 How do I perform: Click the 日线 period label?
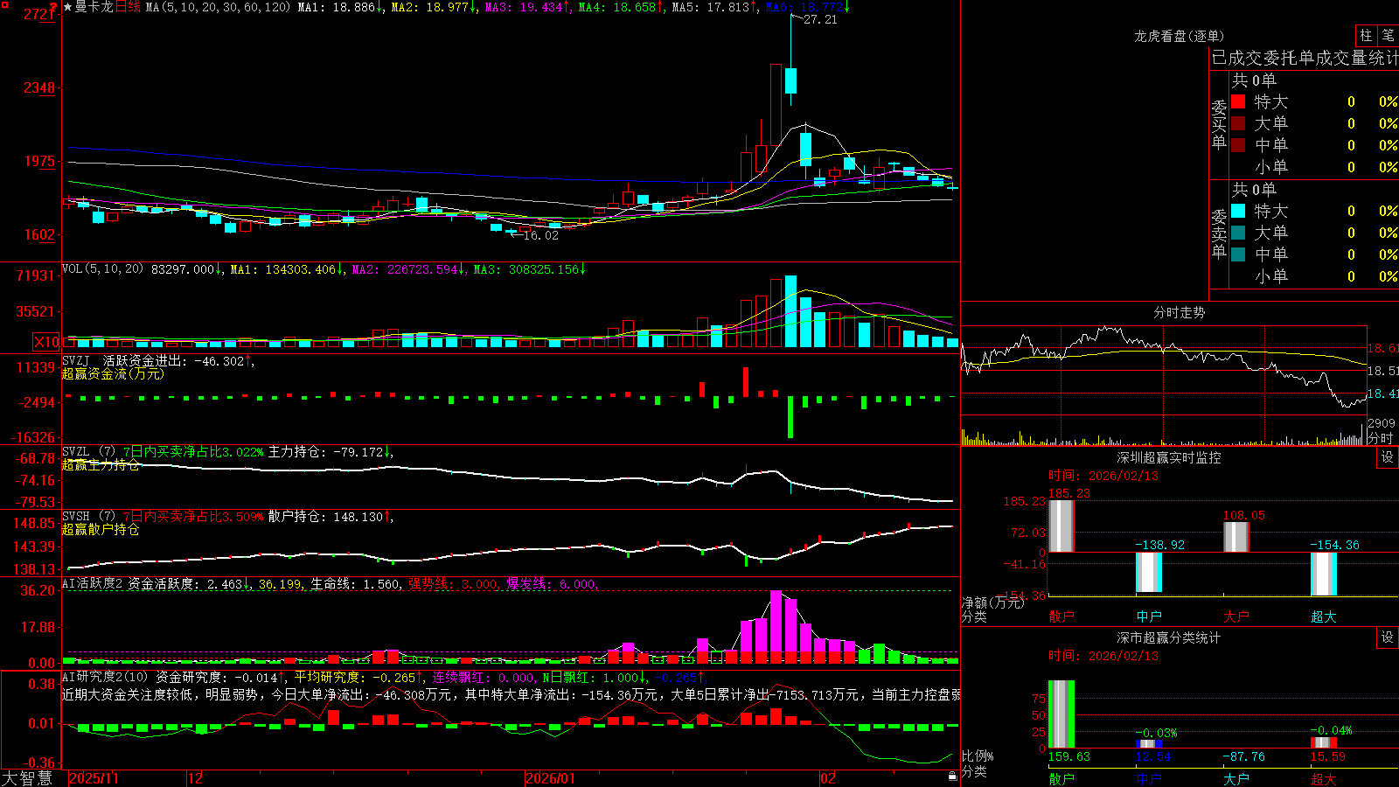(x=128, y=7)
